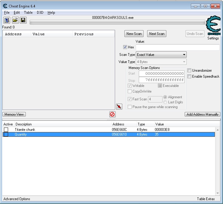Open Table Extras
Viewport: 223px width, 204px height.
[206, 199]
